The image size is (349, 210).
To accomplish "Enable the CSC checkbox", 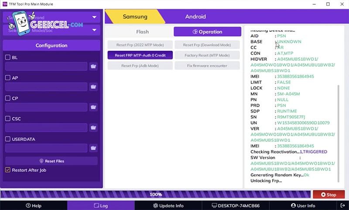I will 8,118.
